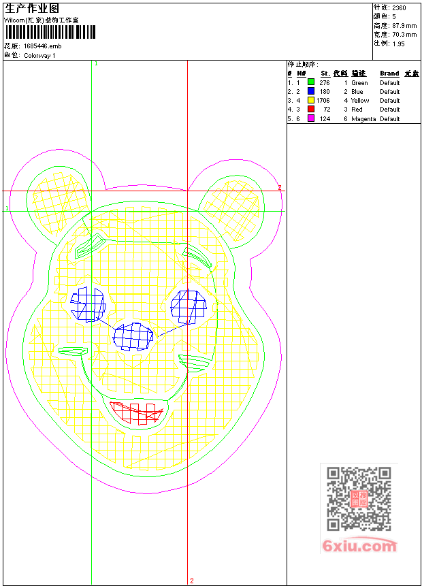Viewport: 422px width, 586px height.
Task: Select the Red color swatch in row 4
Action: 310,109
